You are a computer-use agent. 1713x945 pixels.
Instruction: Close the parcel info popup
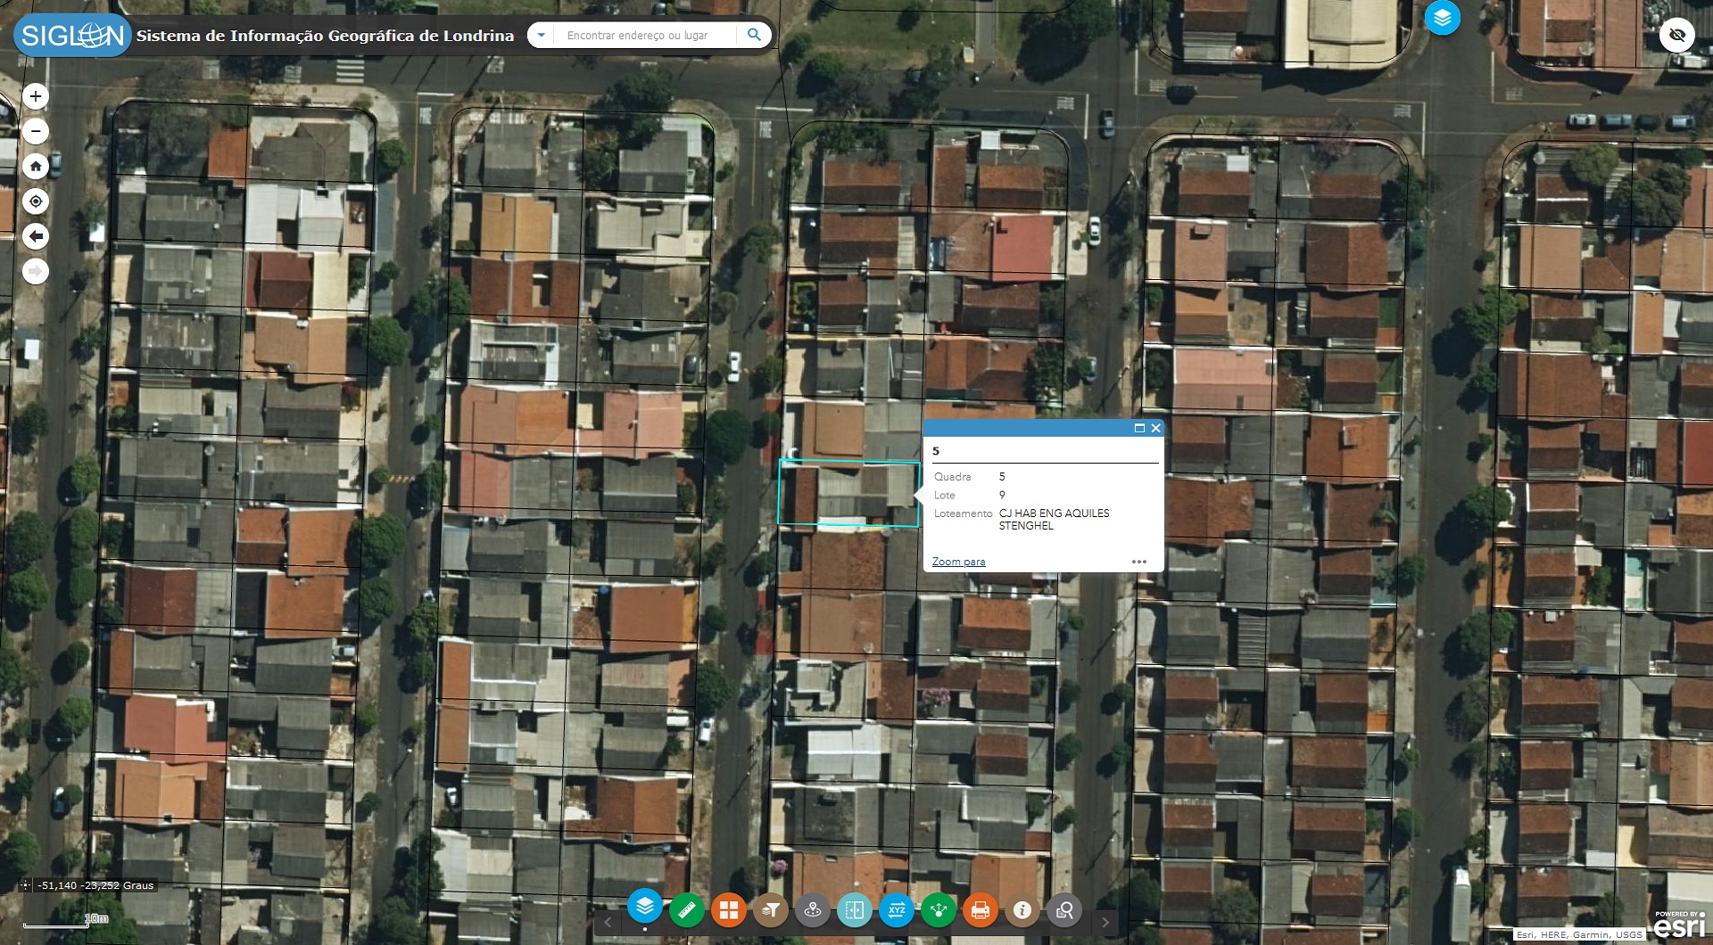1156,428
